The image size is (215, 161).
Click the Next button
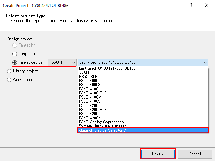click(158, 154)
